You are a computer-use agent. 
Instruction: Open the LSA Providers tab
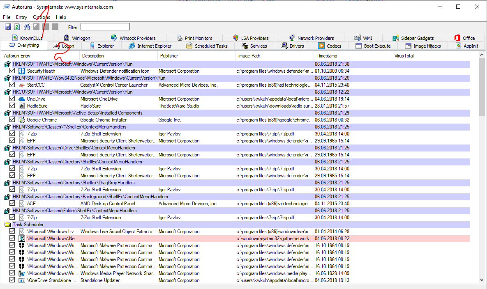tap(251, 38)
